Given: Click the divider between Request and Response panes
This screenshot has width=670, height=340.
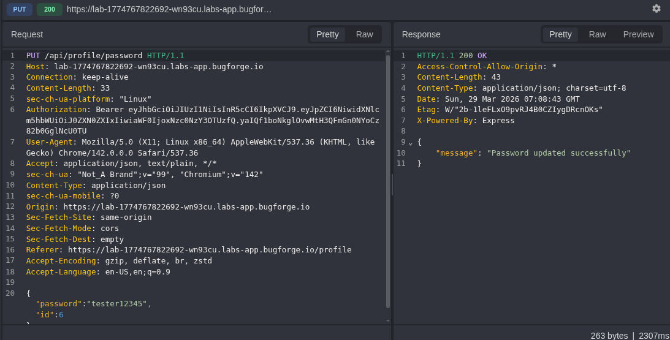Looking at the screenshot, I should click(x=392, y=184).
